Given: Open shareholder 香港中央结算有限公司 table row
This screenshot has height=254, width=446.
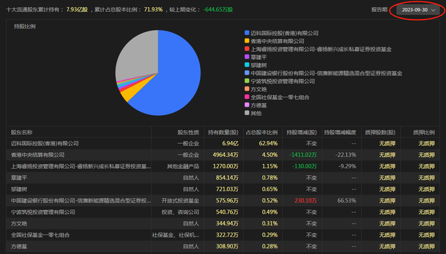Looking at the screenshot, I should coord(223,155).
